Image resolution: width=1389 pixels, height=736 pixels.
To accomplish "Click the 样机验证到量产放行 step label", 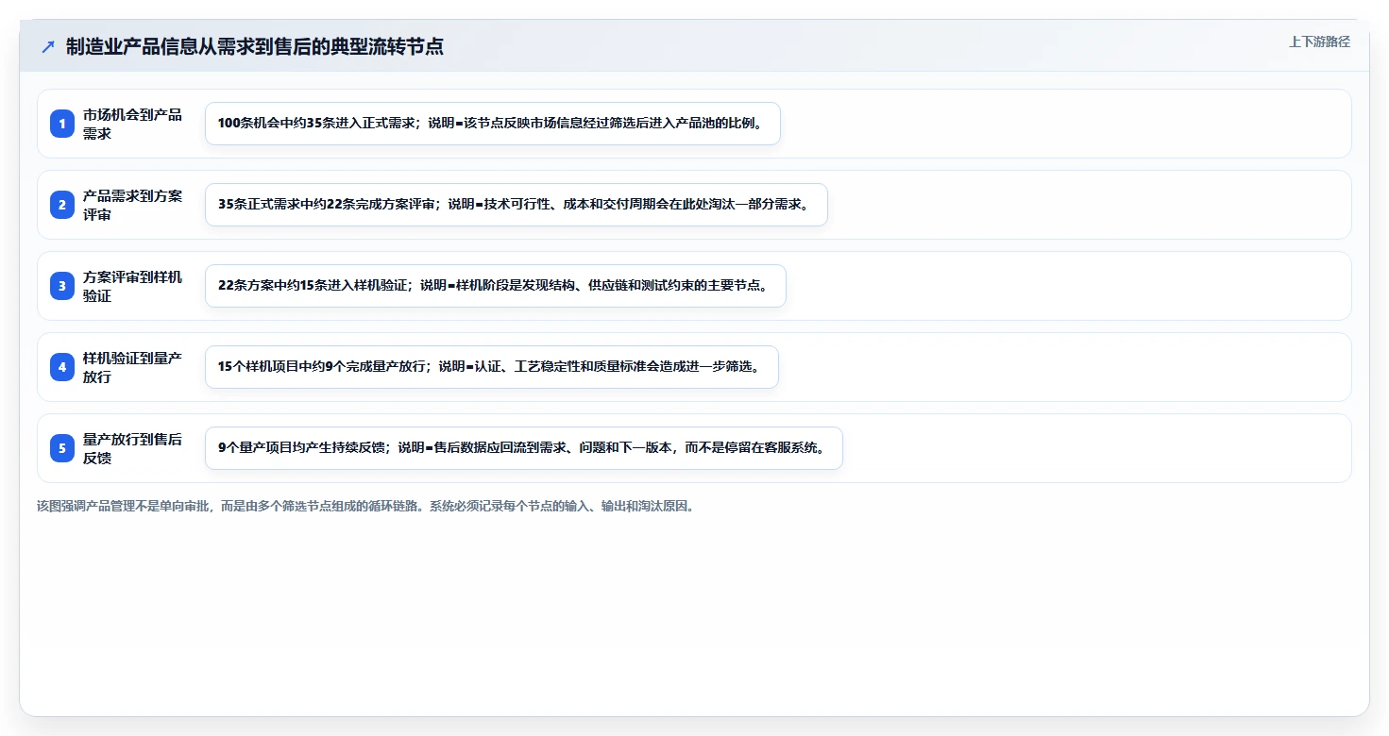I will pos(132,367).
